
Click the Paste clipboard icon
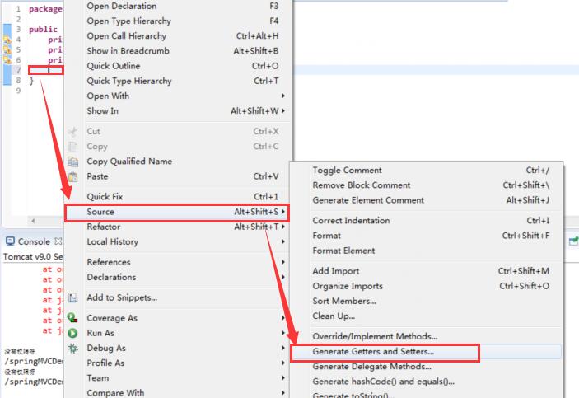[72, 176]
